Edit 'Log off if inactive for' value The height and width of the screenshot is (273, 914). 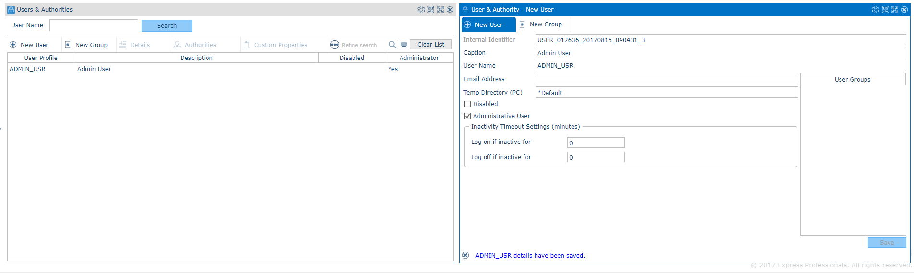pyautogui.click(x=596, y=157)
